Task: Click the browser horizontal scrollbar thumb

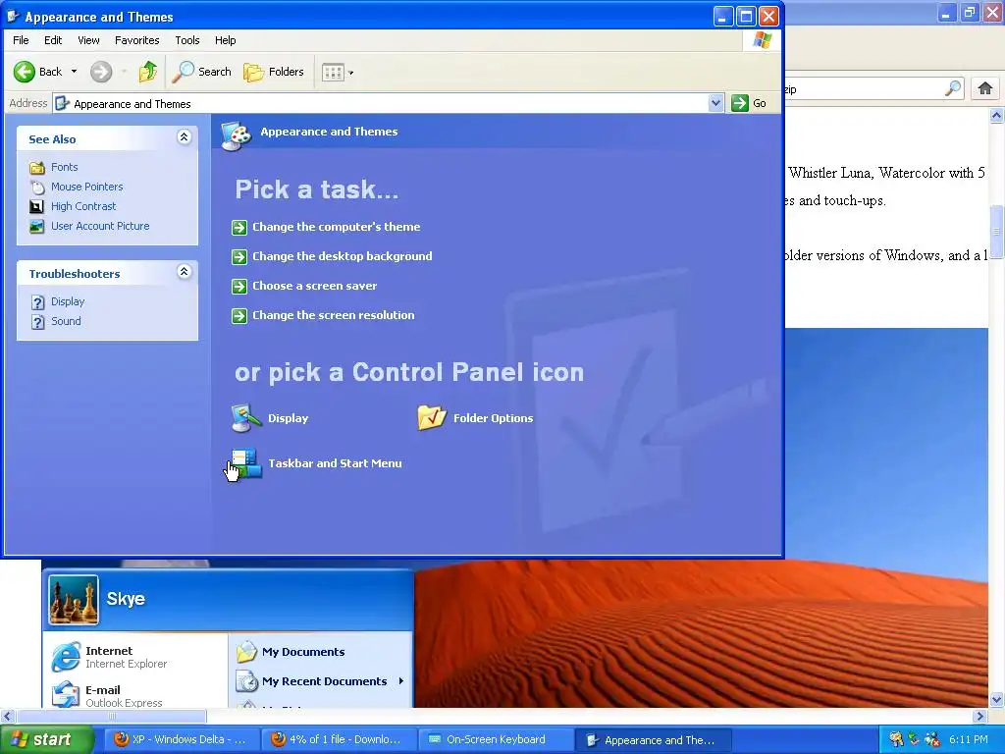Action: point(112,716)
